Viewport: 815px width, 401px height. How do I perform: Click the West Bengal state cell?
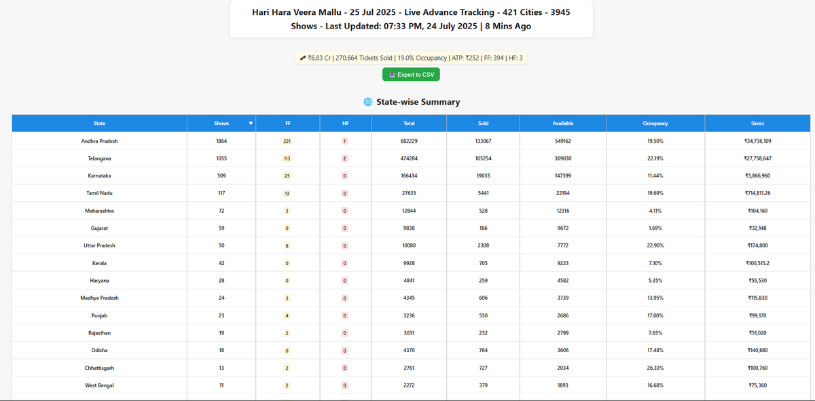coord(100,385)
